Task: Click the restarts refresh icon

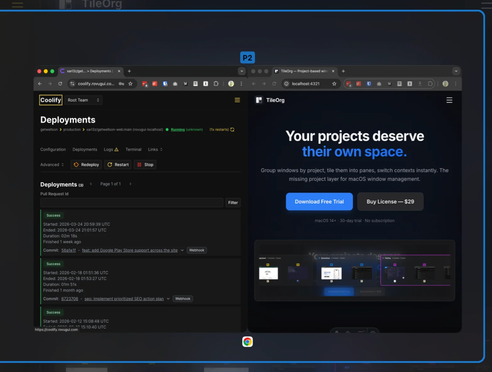Action: pyautogui.click(x=232, y=129)
